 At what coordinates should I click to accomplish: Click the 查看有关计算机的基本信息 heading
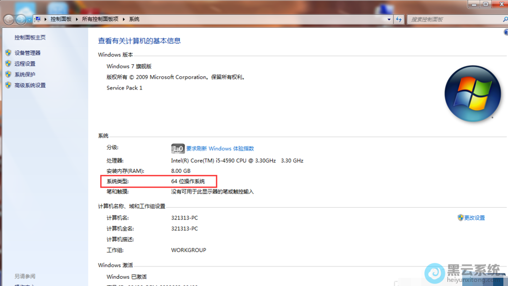coord(139,41)
